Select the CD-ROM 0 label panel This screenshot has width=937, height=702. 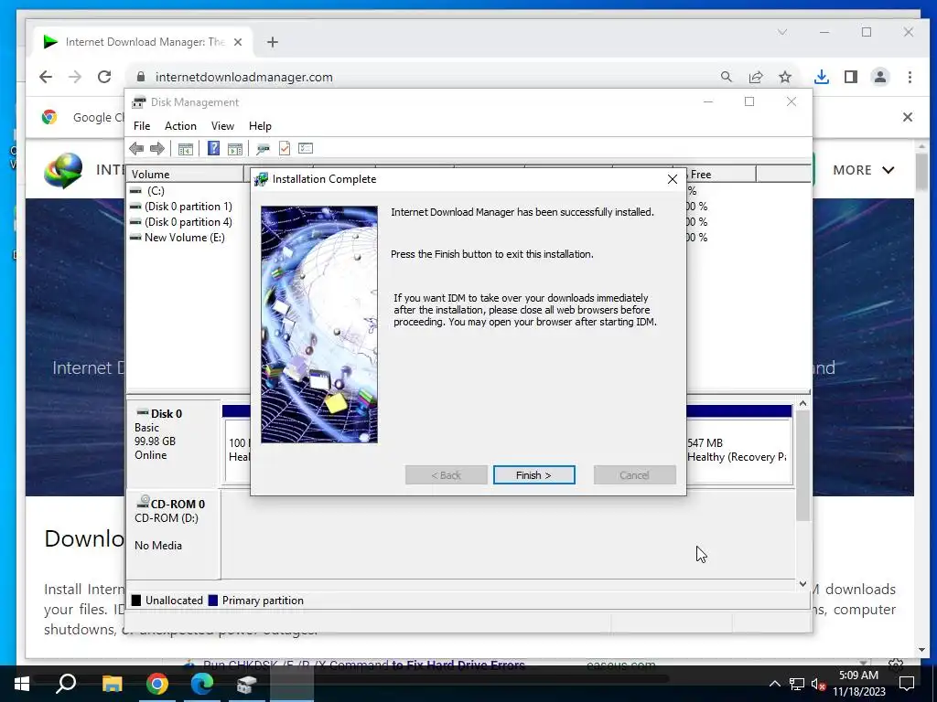(x=173, y=534)
